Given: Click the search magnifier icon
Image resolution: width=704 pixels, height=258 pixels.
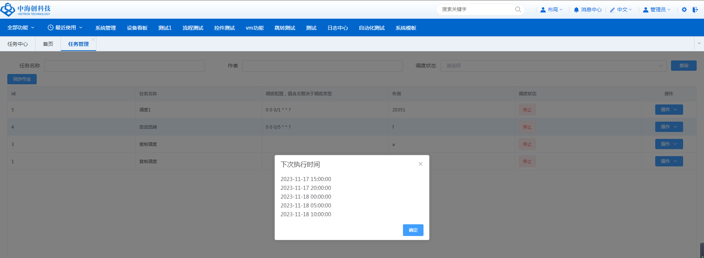Looking at the screenshot, I should tap(518, 10).
